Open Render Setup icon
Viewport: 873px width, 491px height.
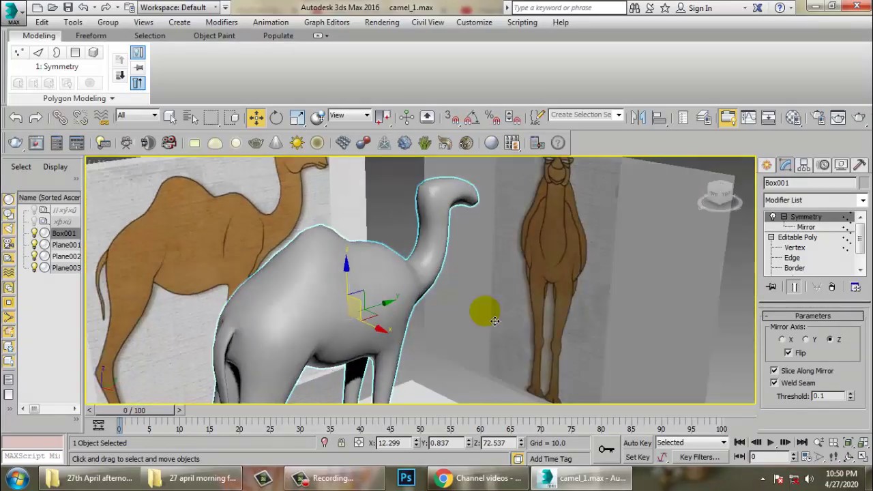(x=818, y=117)
